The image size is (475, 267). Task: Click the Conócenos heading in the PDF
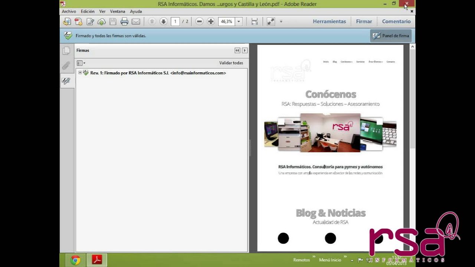coord(331,94)
